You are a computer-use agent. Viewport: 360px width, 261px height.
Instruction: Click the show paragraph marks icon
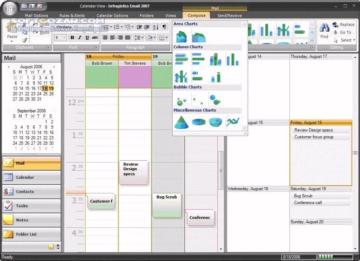(x=164, y=27)
